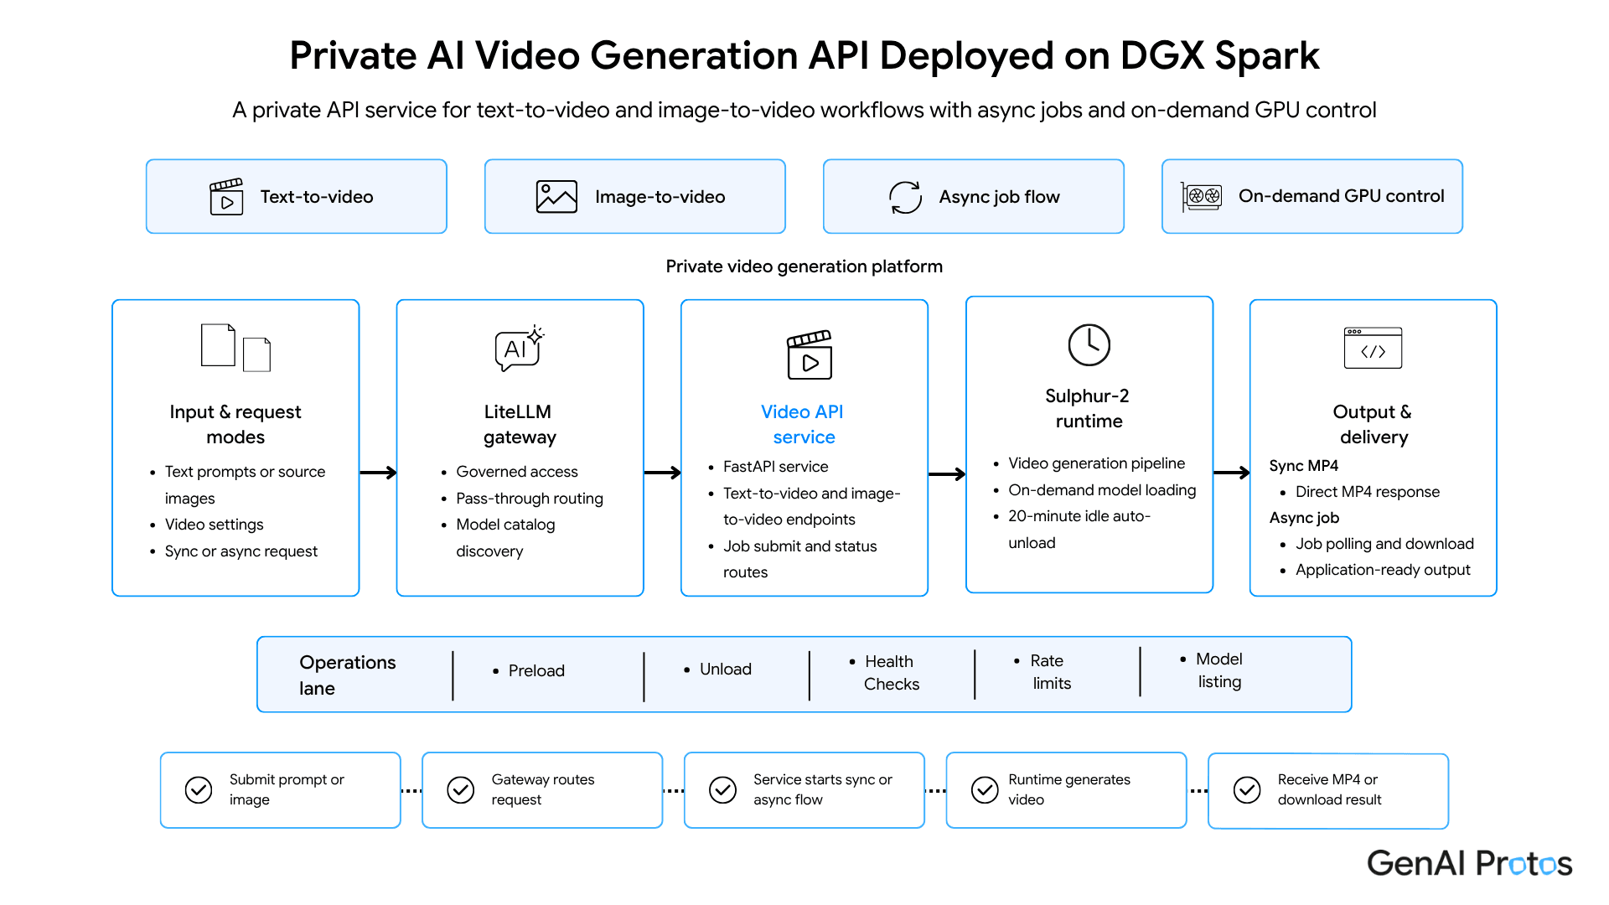Click the checkmark icon next to Gateway routes request
Image resolution: width=1609 pixels, height=905 pixels.
pos(461,789)
